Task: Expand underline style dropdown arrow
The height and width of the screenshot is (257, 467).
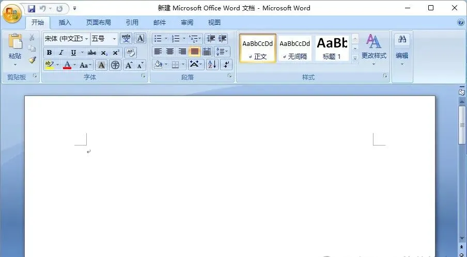Action: [82, 53]
